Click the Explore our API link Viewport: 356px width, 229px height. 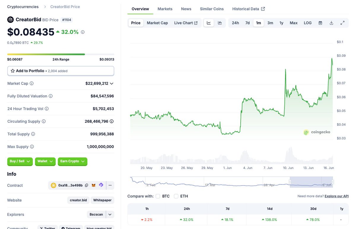pyautogui.click(x=336, y=196)
